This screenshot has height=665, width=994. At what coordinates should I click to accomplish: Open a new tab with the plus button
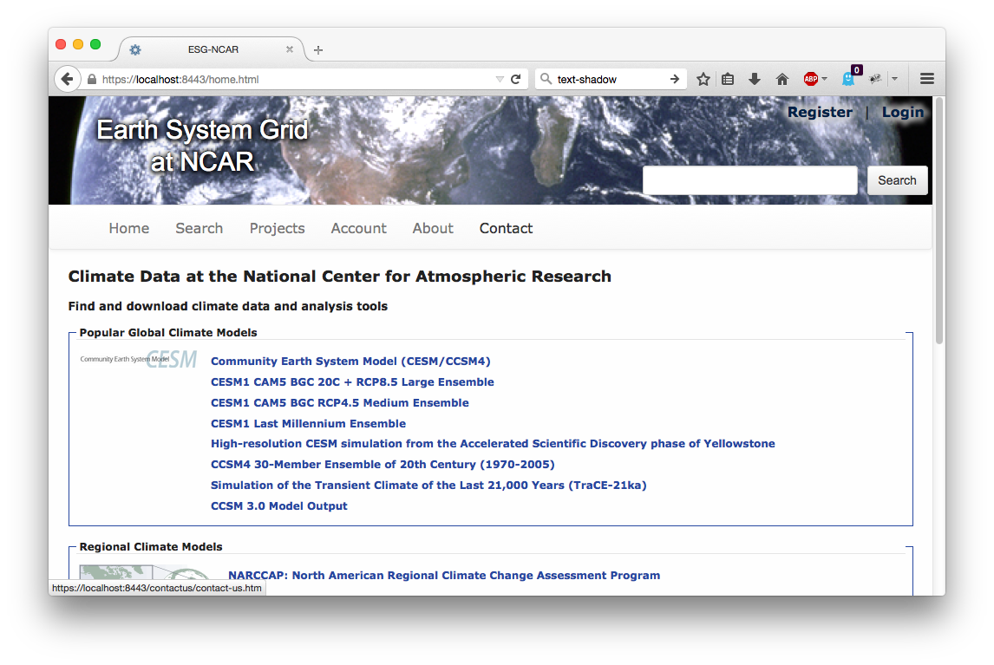[x=318, y=49]
